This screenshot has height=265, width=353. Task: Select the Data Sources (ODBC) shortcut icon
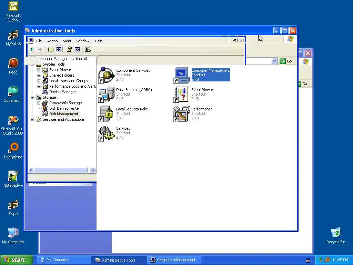point(106,95)
